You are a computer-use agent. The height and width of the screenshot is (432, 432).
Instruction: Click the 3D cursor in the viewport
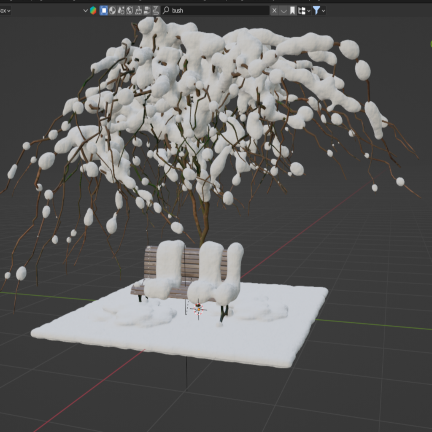click(x=198, y=309)
